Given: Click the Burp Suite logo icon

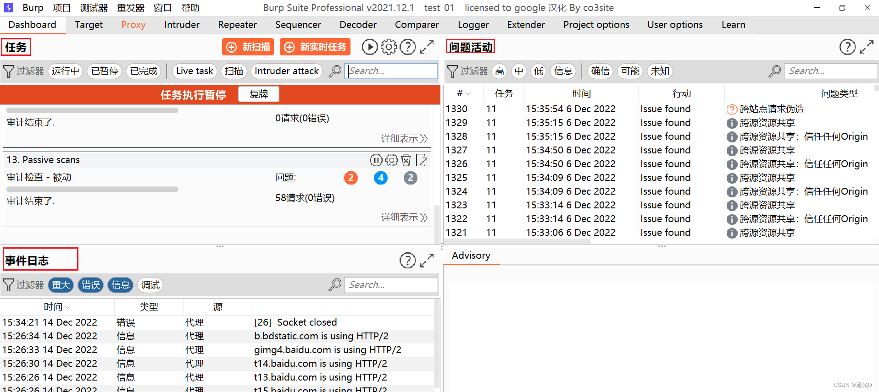Looking at the screenshot, I should [9, 8].
